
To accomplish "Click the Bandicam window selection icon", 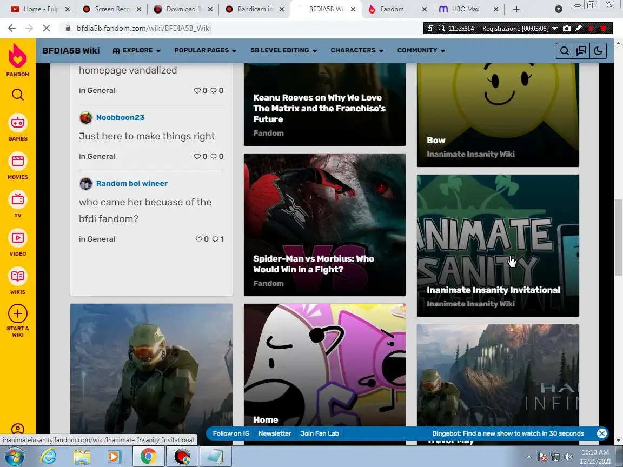I will tap(430, 28).
